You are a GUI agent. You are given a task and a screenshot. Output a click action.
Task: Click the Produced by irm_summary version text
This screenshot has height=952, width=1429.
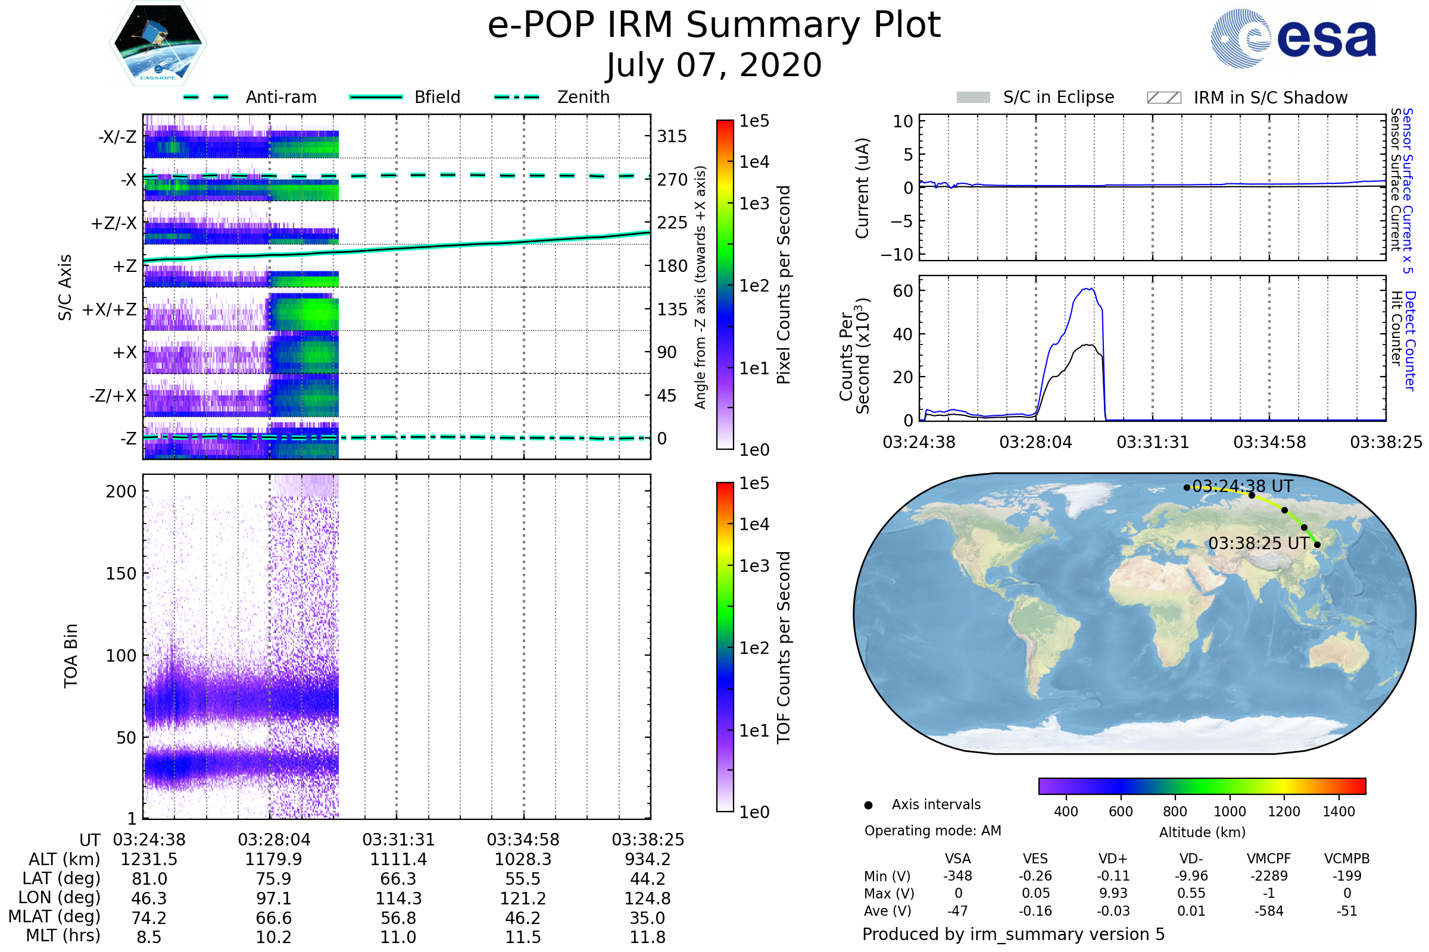coord(1013,934)
